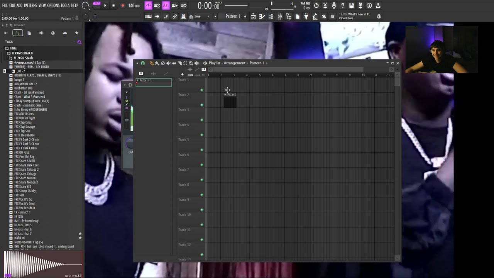Open the PATTERNS menu
This screenshot has height=278, width=494.
click(x=30, y=5)
